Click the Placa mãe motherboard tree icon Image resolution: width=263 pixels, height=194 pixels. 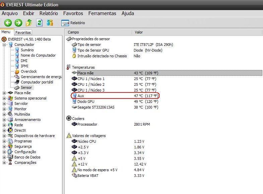(x=10, y=93)
